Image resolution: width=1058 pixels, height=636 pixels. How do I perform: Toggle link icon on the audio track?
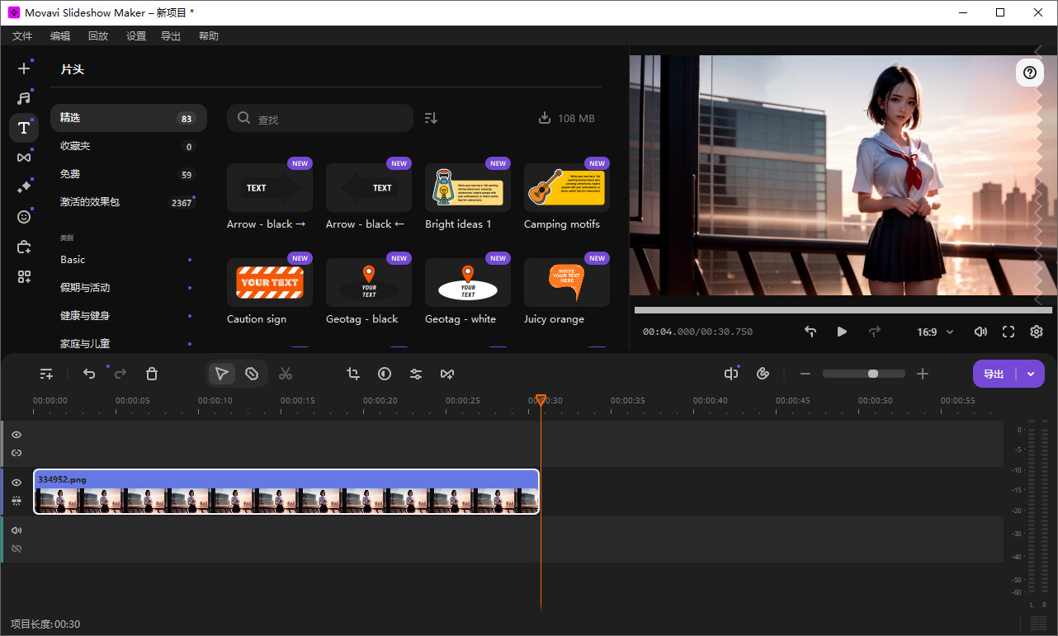(x=17, y=549)
